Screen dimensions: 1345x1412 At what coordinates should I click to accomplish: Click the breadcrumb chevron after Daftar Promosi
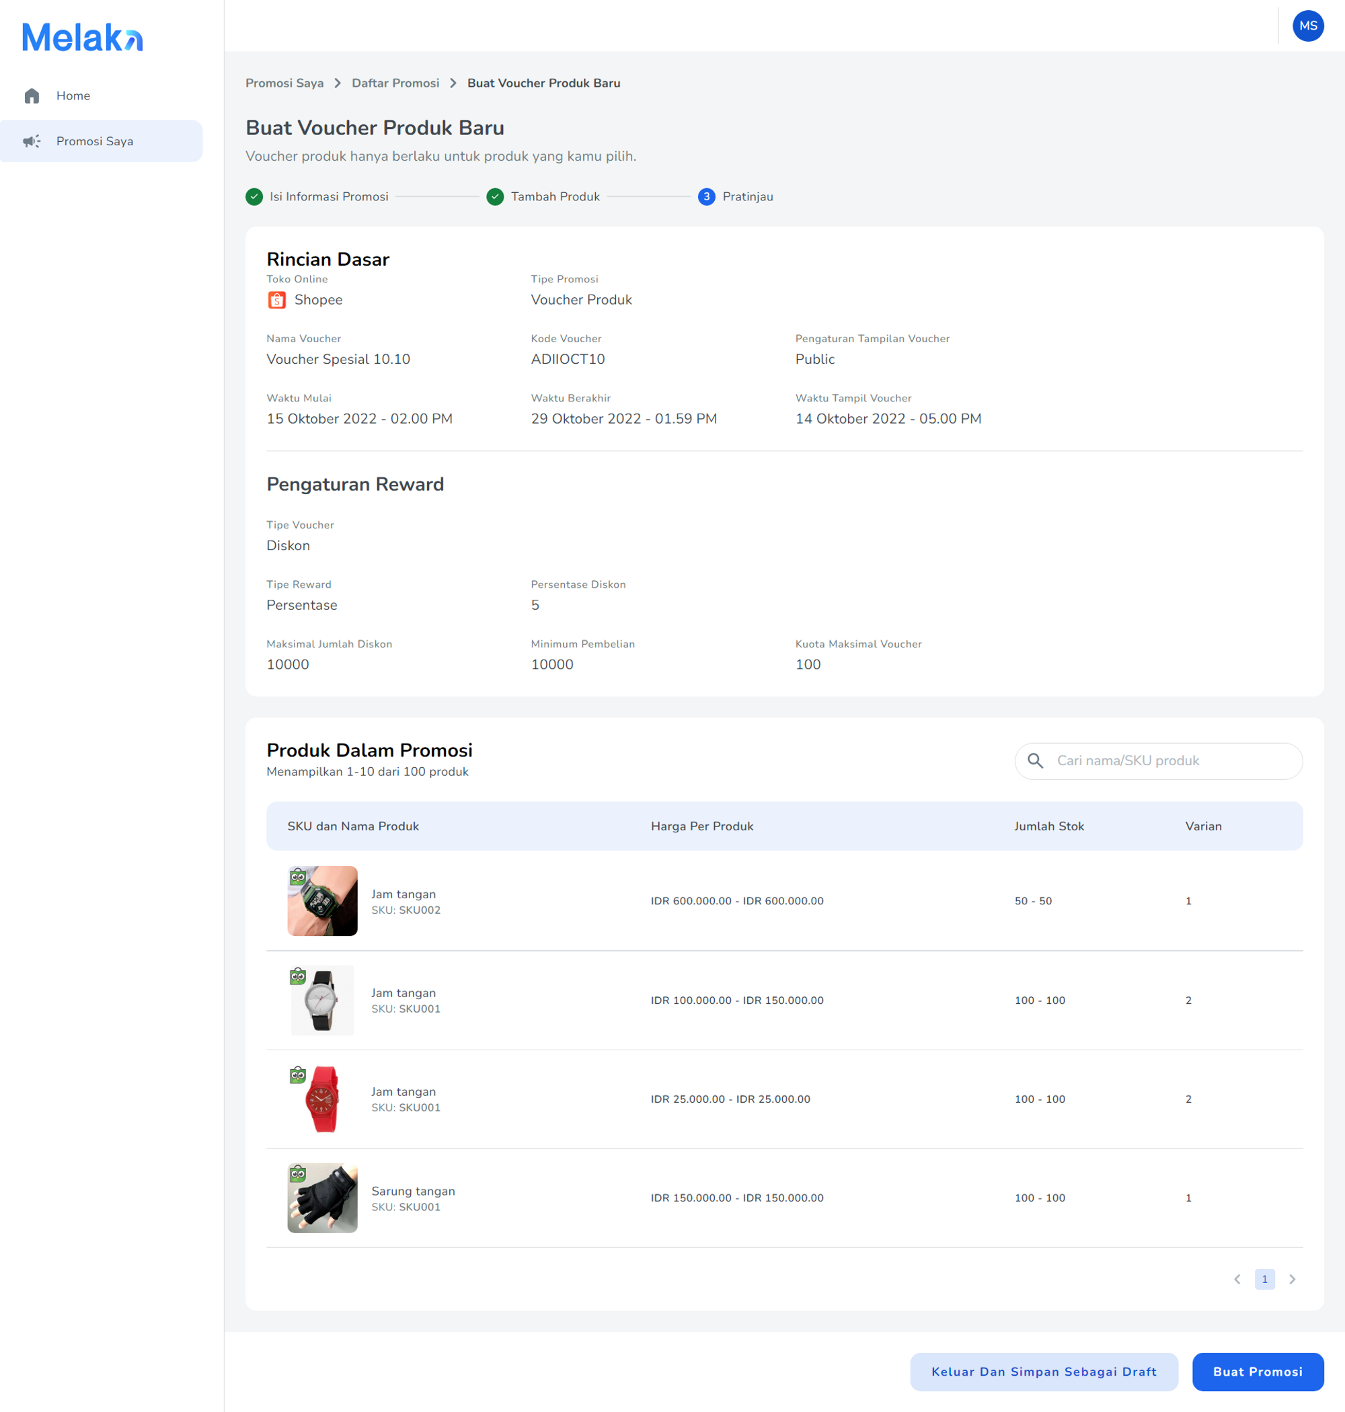pos(453,83)
